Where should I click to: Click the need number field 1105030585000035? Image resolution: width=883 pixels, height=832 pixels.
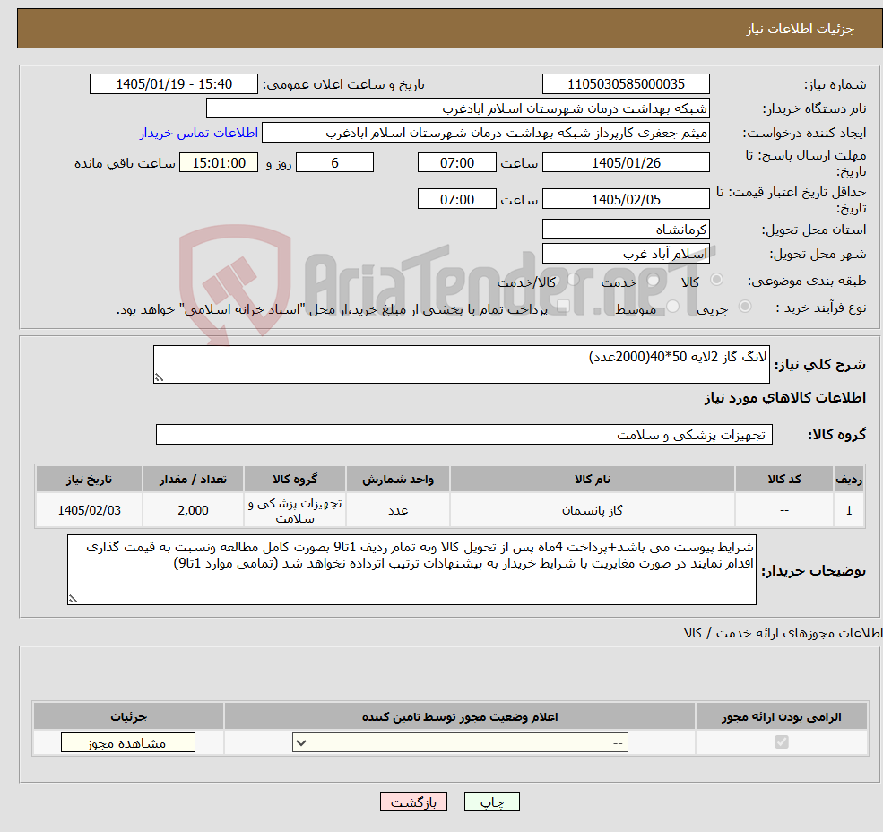[x=626, y=84]
